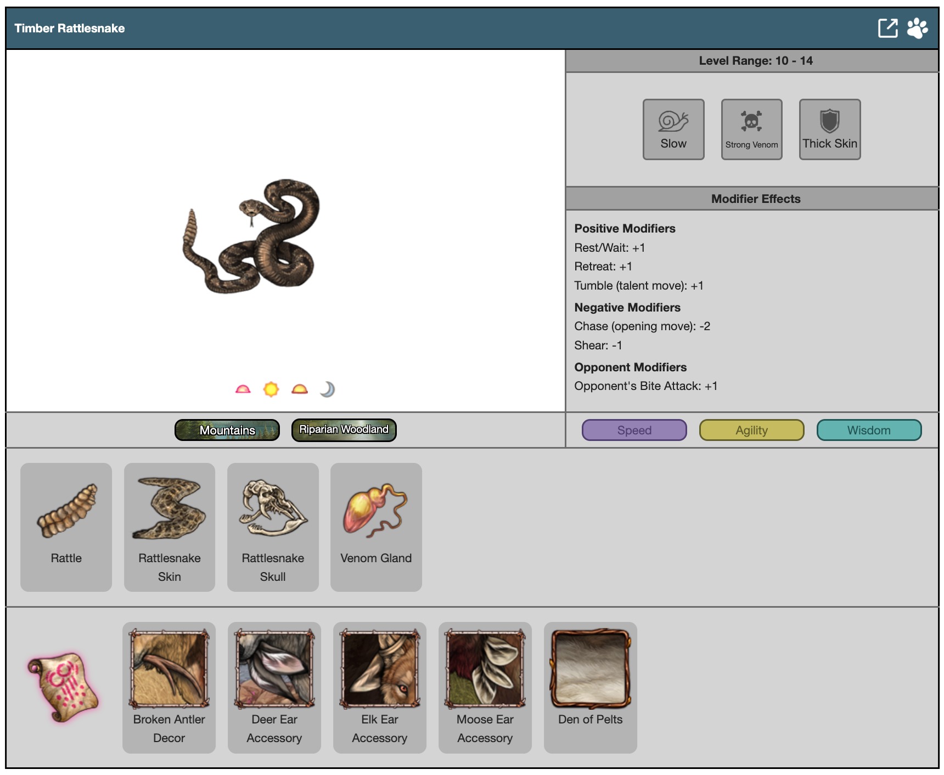Screen dimensions: 944x775
Task: Select the purple Speed stat badge
Action: [634, 430]
